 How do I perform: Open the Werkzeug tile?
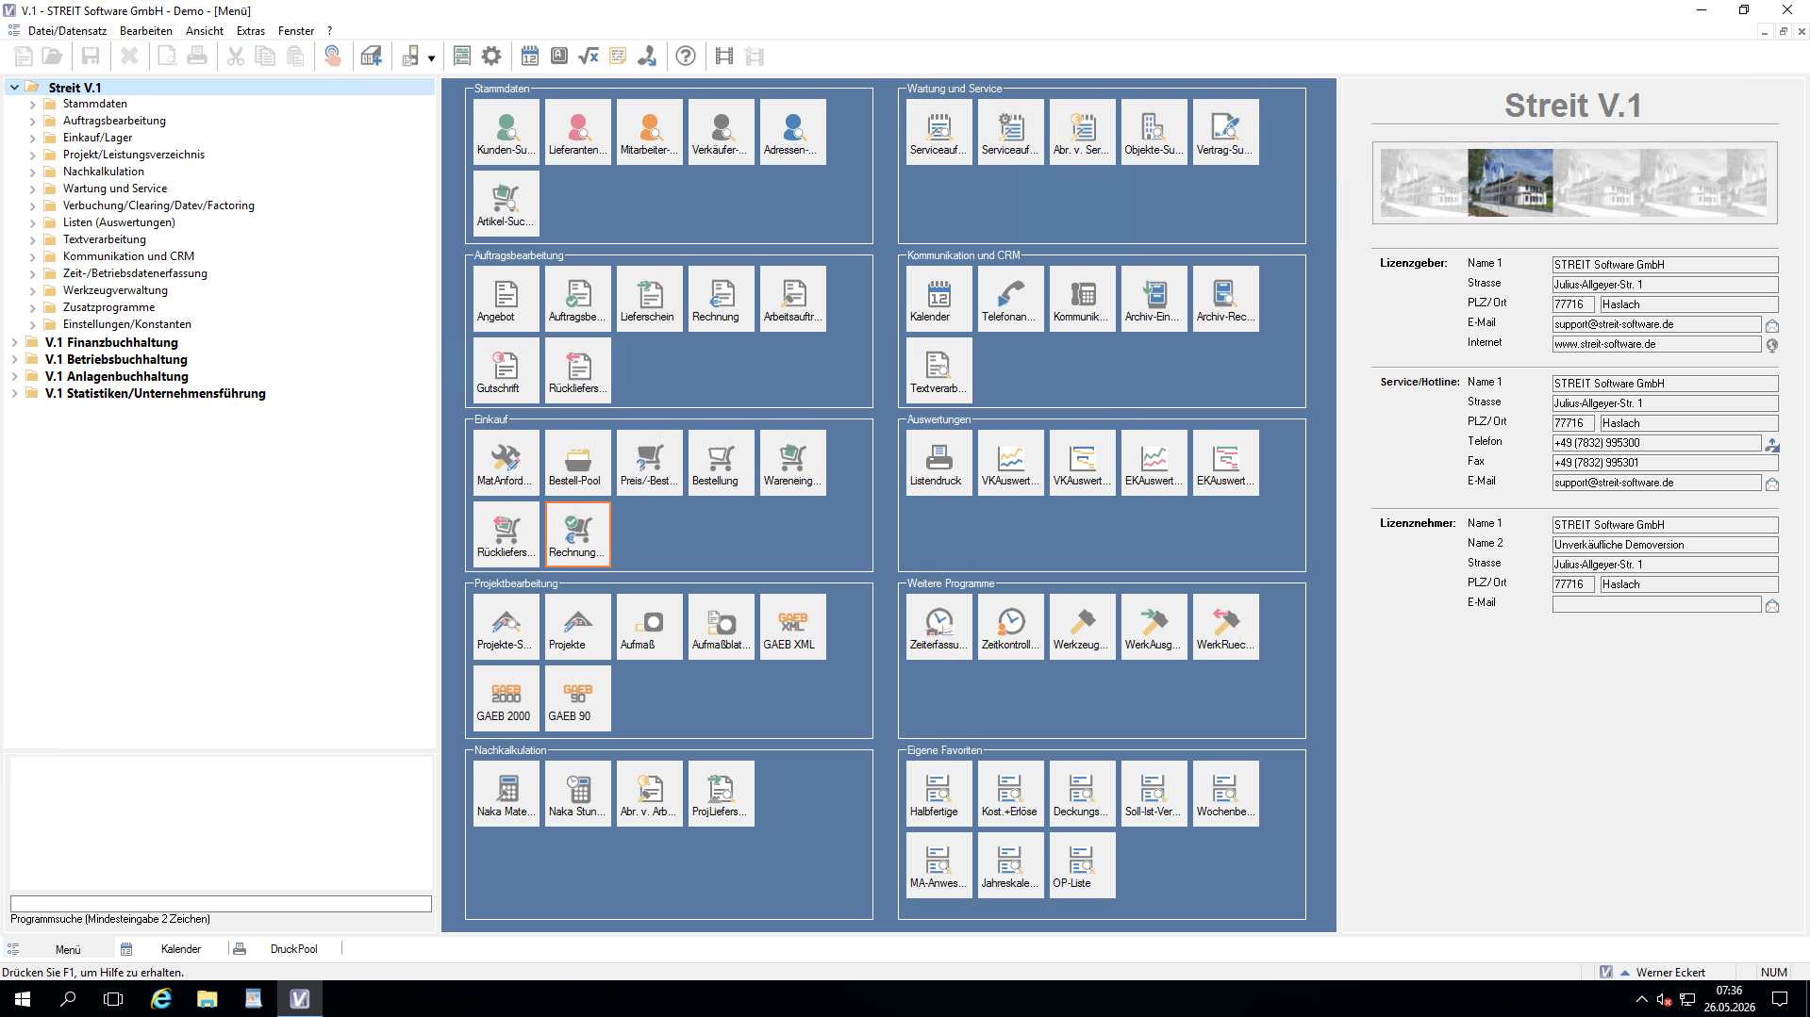pos(1083,627)
